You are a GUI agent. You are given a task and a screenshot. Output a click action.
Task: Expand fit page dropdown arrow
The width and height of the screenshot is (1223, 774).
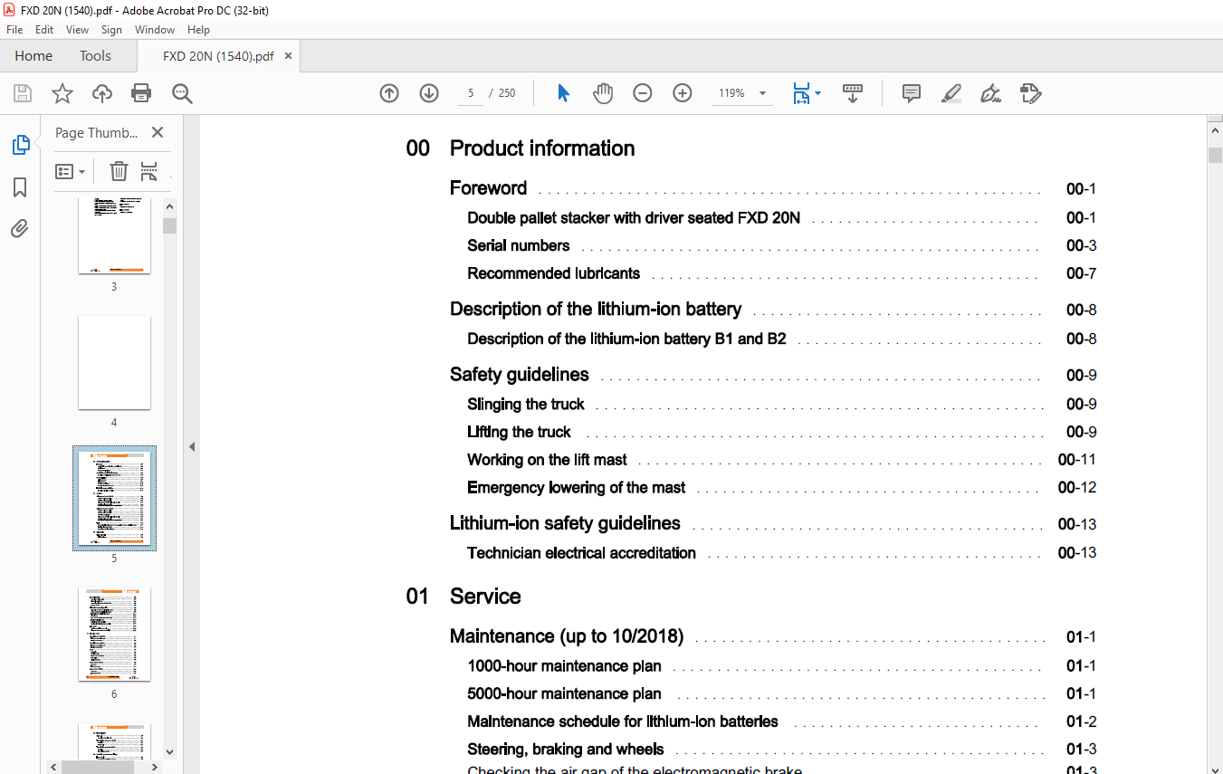coord(817,93)
